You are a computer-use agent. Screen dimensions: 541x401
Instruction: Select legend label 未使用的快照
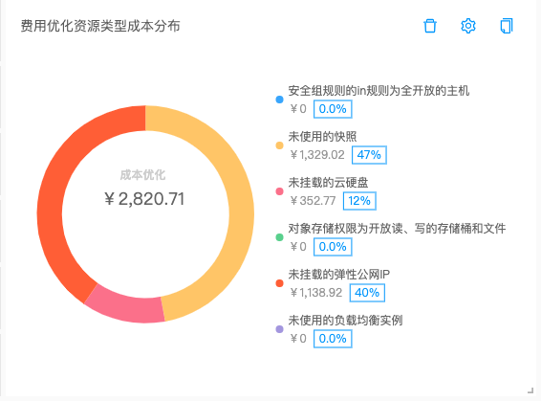pos(322,137)
